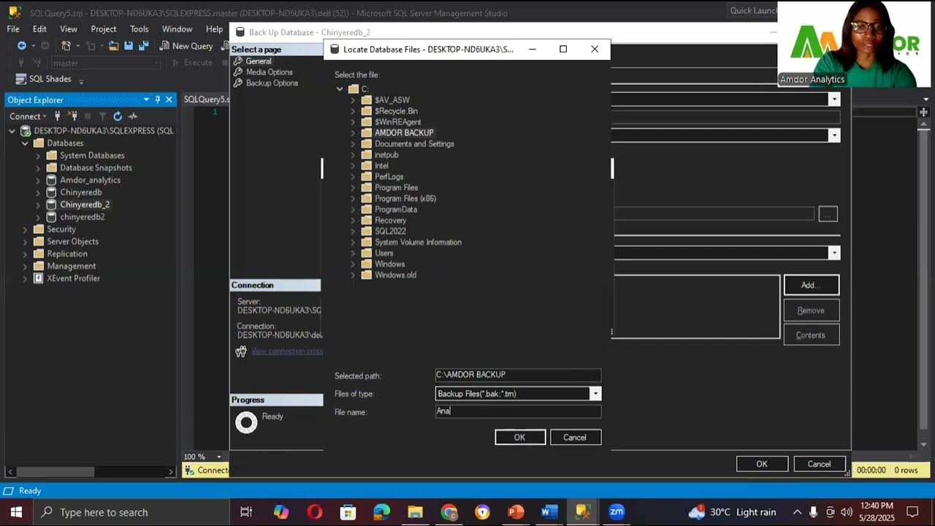
Task: Click the New Project toolbar icon
Action: (66, 45)
